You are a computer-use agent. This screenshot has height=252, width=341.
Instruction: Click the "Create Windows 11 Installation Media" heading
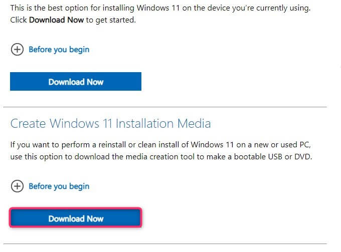point(110,123)
